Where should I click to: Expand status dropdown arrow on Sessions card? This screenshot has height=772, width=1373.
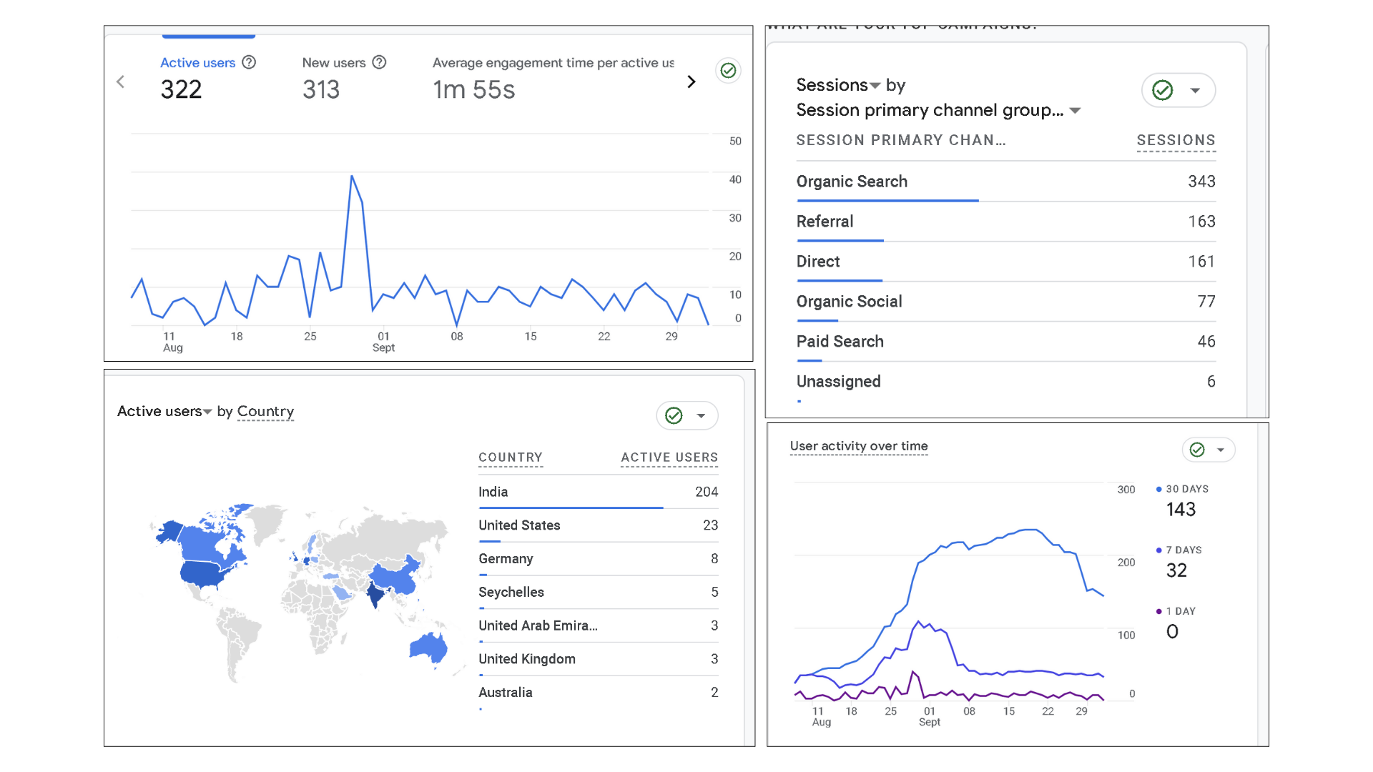click(1195, 90)
